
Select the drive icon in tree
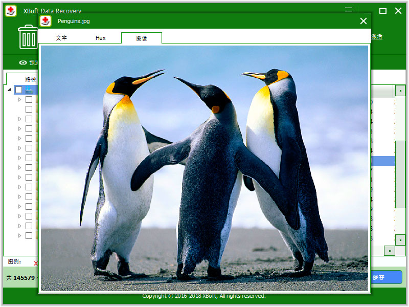[29, 90]
